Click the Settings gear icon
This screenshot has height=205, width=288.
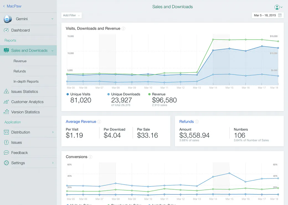coord(6,163)
